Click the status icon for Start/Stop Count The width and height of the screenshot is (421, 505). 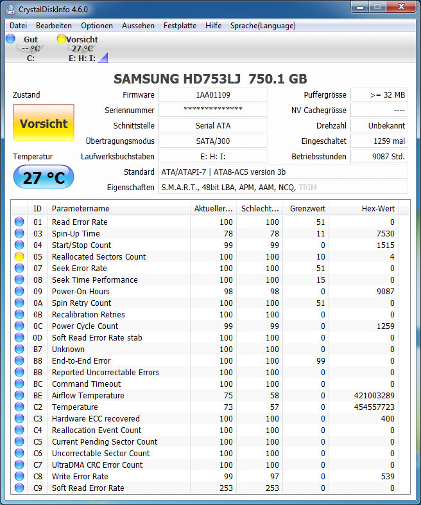pyautogui.click(x=19, y=245)
